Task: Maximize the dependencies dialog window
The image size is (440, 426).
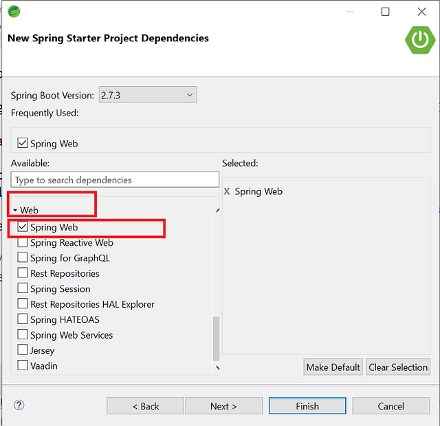Action: click(x=385, y=12)
